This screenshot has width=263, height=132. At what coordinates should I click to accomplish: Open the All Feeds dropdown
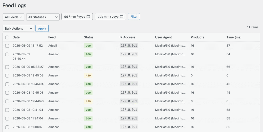[x=13, y=17]
